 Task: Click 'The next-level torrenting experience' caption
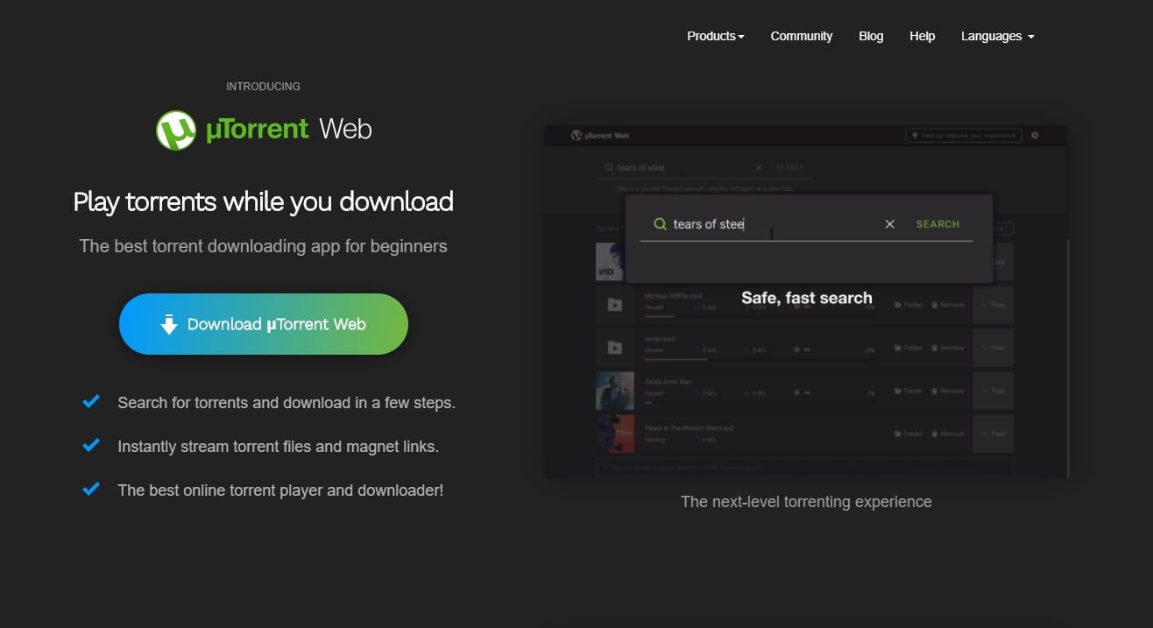(806, 502)
